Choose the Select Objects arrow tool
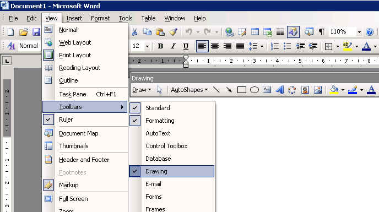 (x=159, y=90)
